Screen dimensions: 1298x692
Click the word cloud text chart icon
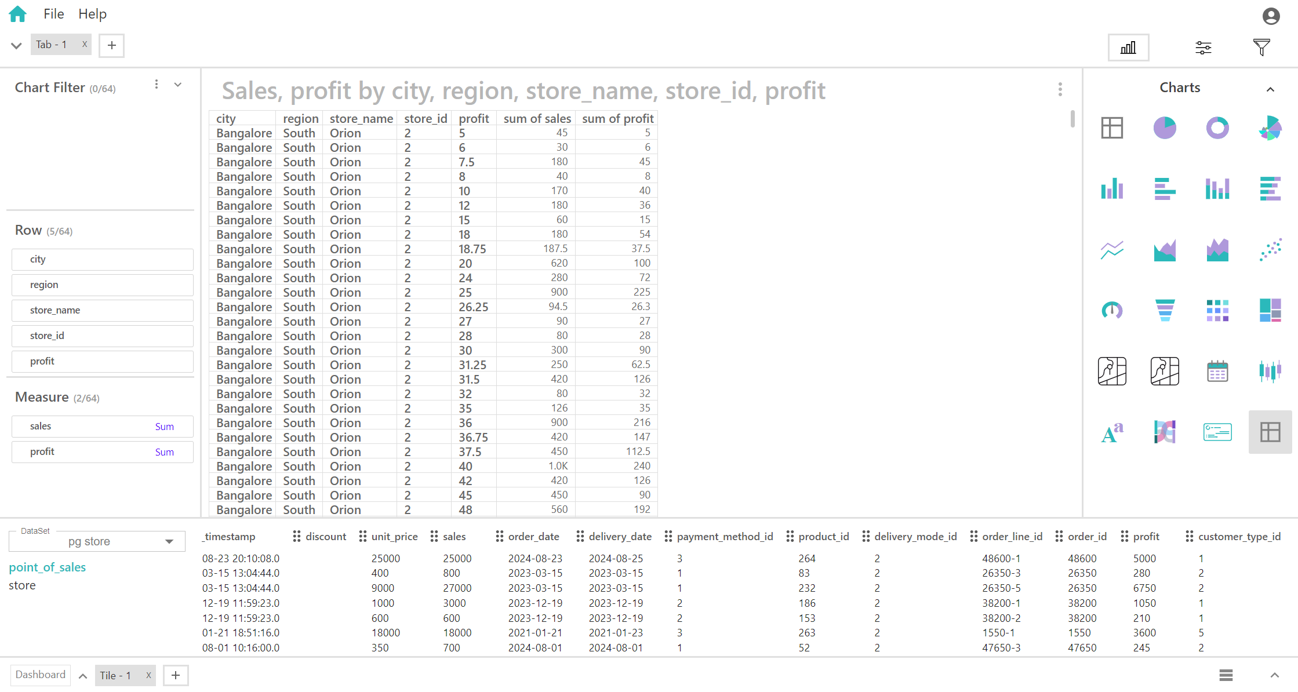click(x=1112, y=432)
